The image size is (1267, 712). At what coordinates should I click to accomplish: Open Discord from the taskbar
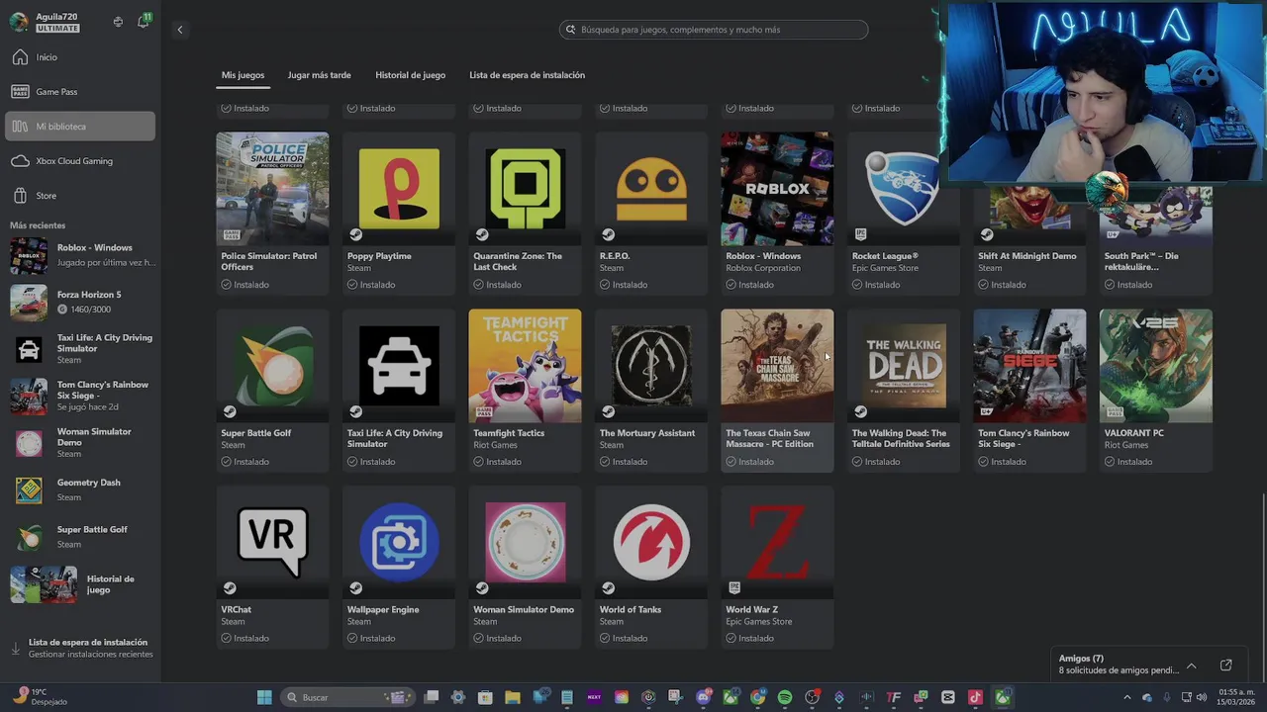pyautogui.click(x=703, y=697)
